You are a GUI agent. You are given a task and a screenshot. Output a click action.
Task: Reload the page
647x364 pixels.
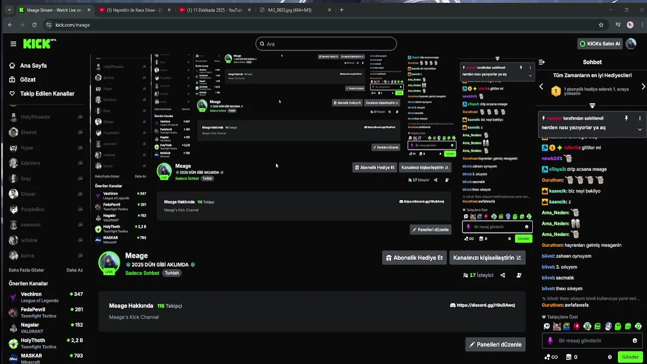pyautogui.click(x=34, y=25)
